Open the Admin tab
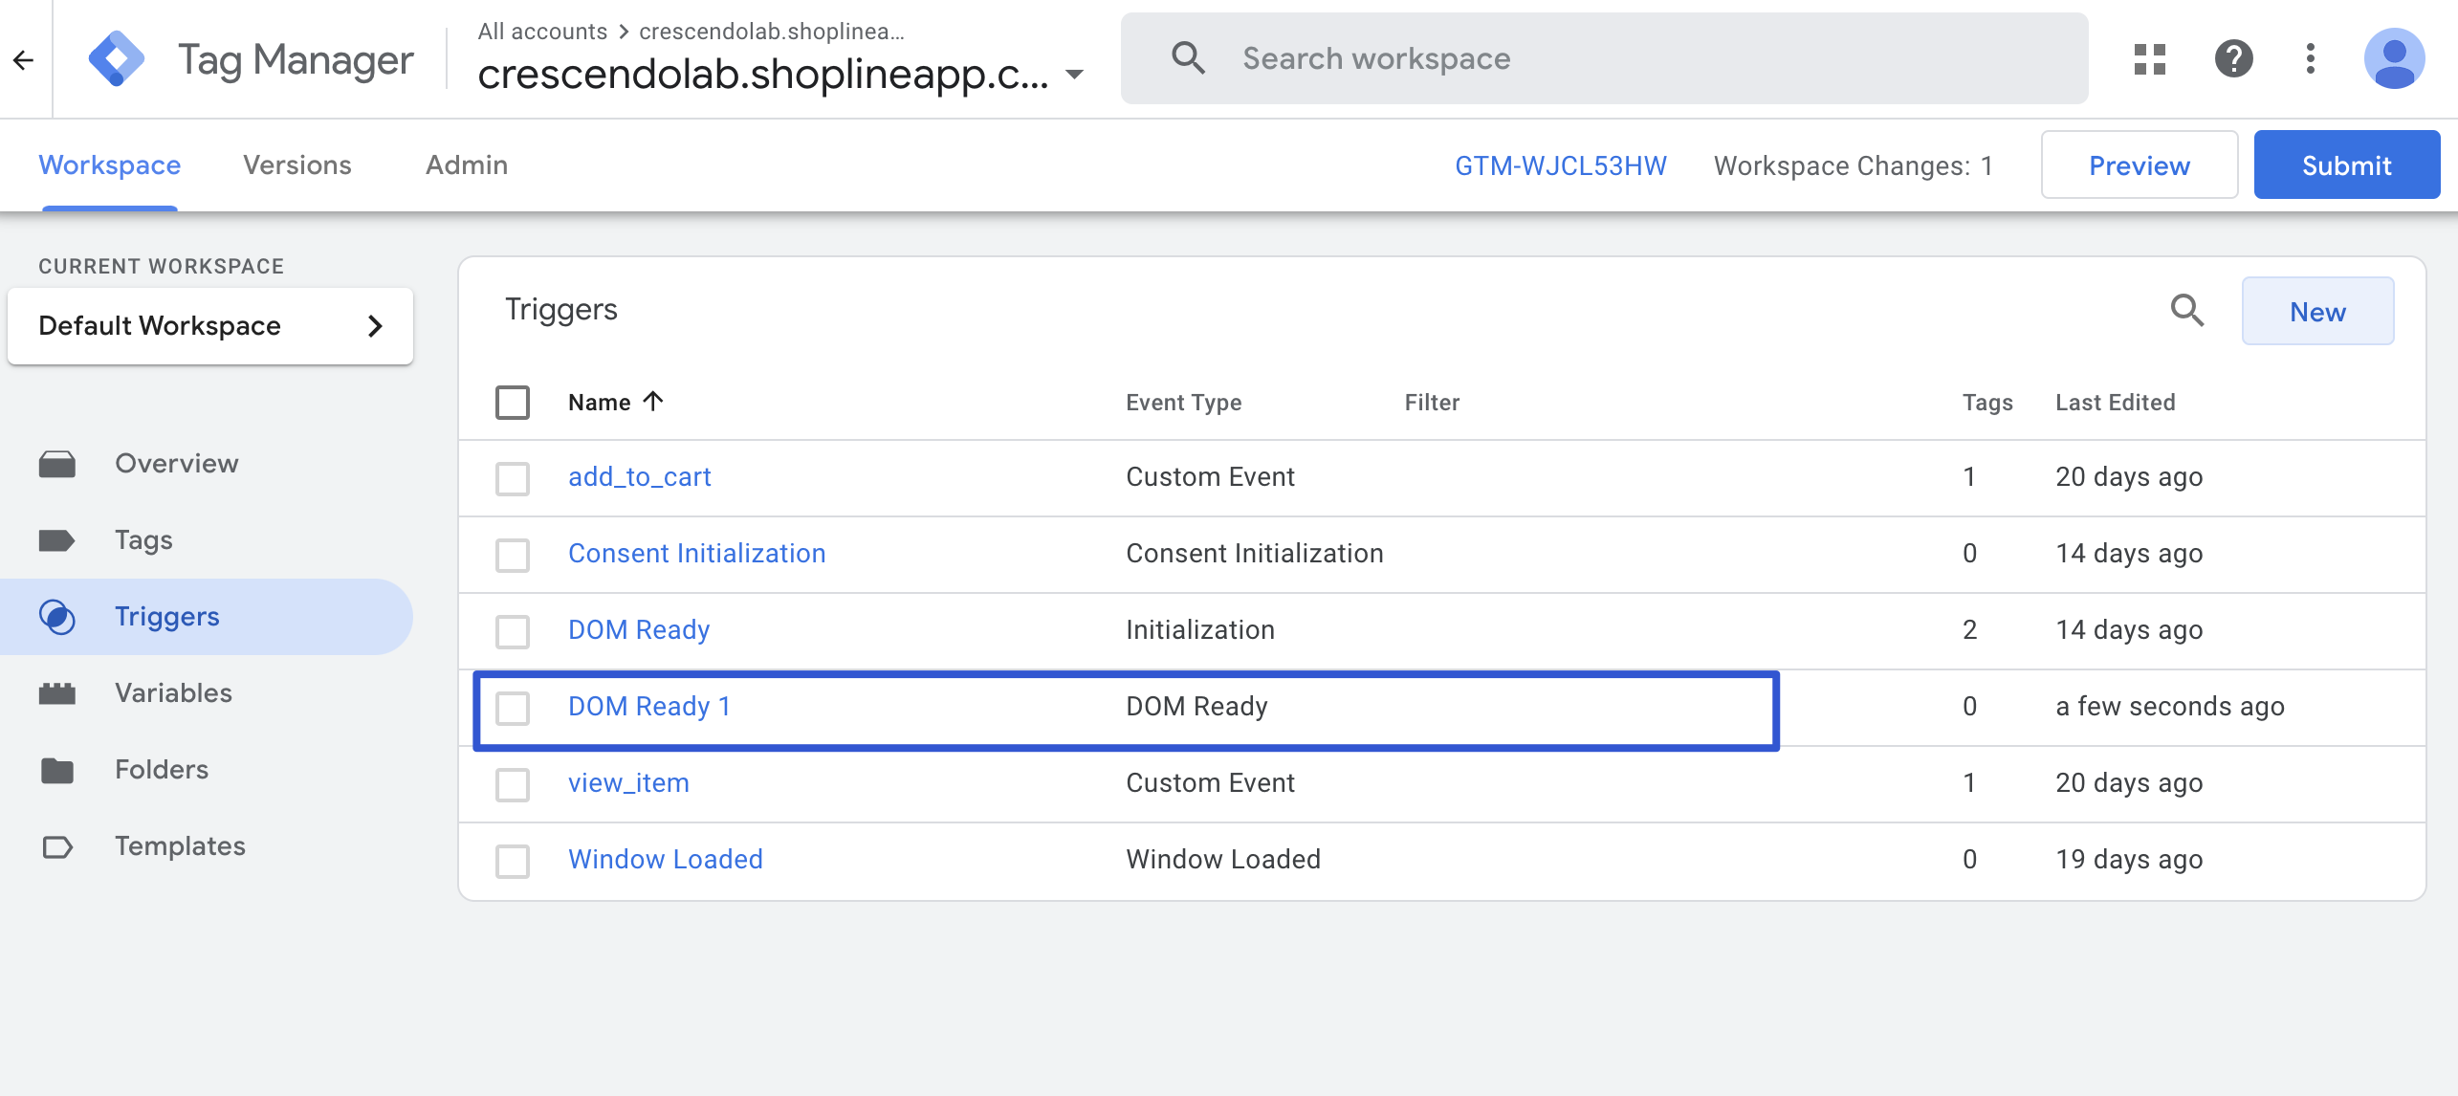The height and width of the screenshot is (1096, 2458). point(467,165)
